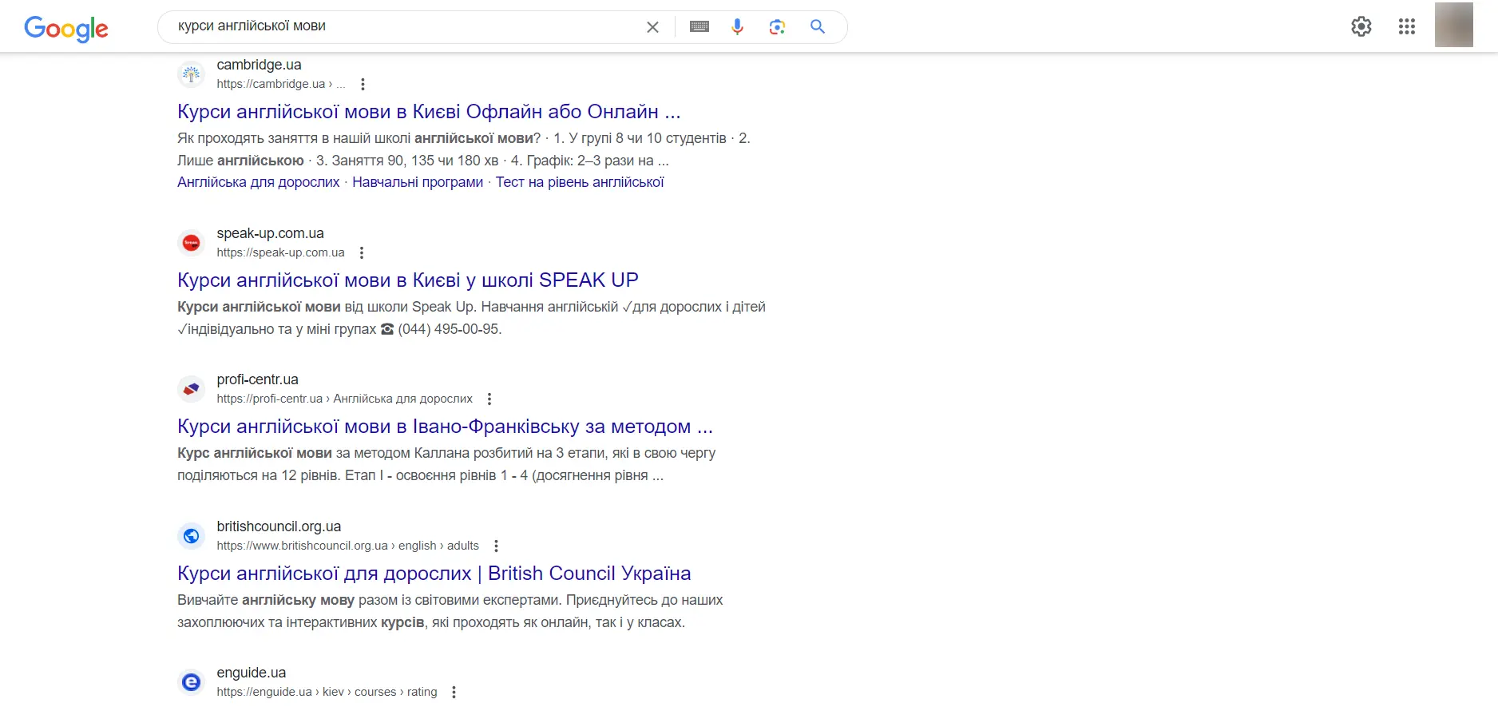Start voice search with the microphone
1498x711 pixels.
coord(737,27)
